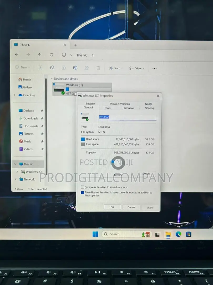Go up one folder with Up arrow
This screenshot has width=213, height=285.
point(40,55)
